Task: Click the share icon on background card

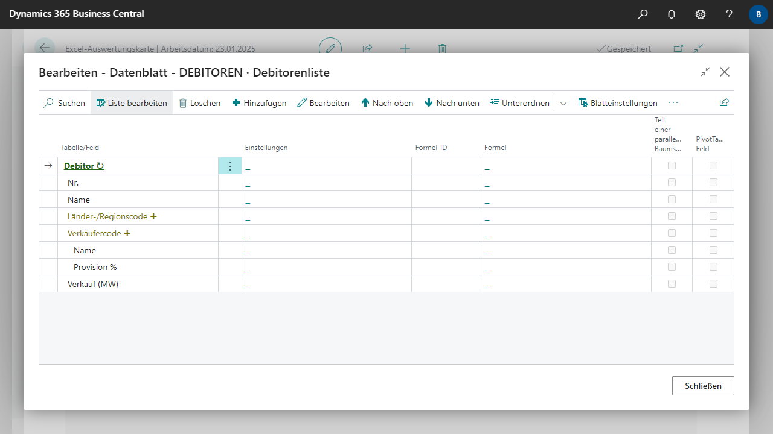Action: (x=367, y=49)
